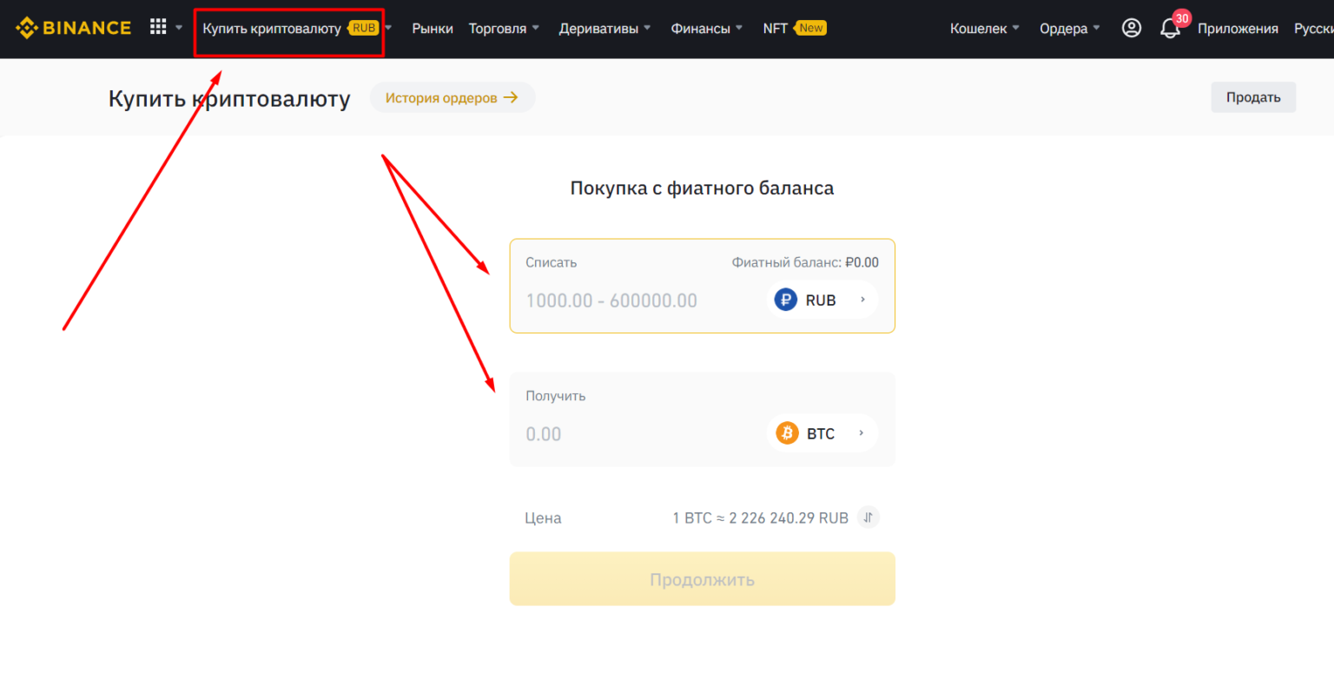Swap price direction with the arrows icon
The width and height of the screenshot is (1334, 686).
point(868,518)
